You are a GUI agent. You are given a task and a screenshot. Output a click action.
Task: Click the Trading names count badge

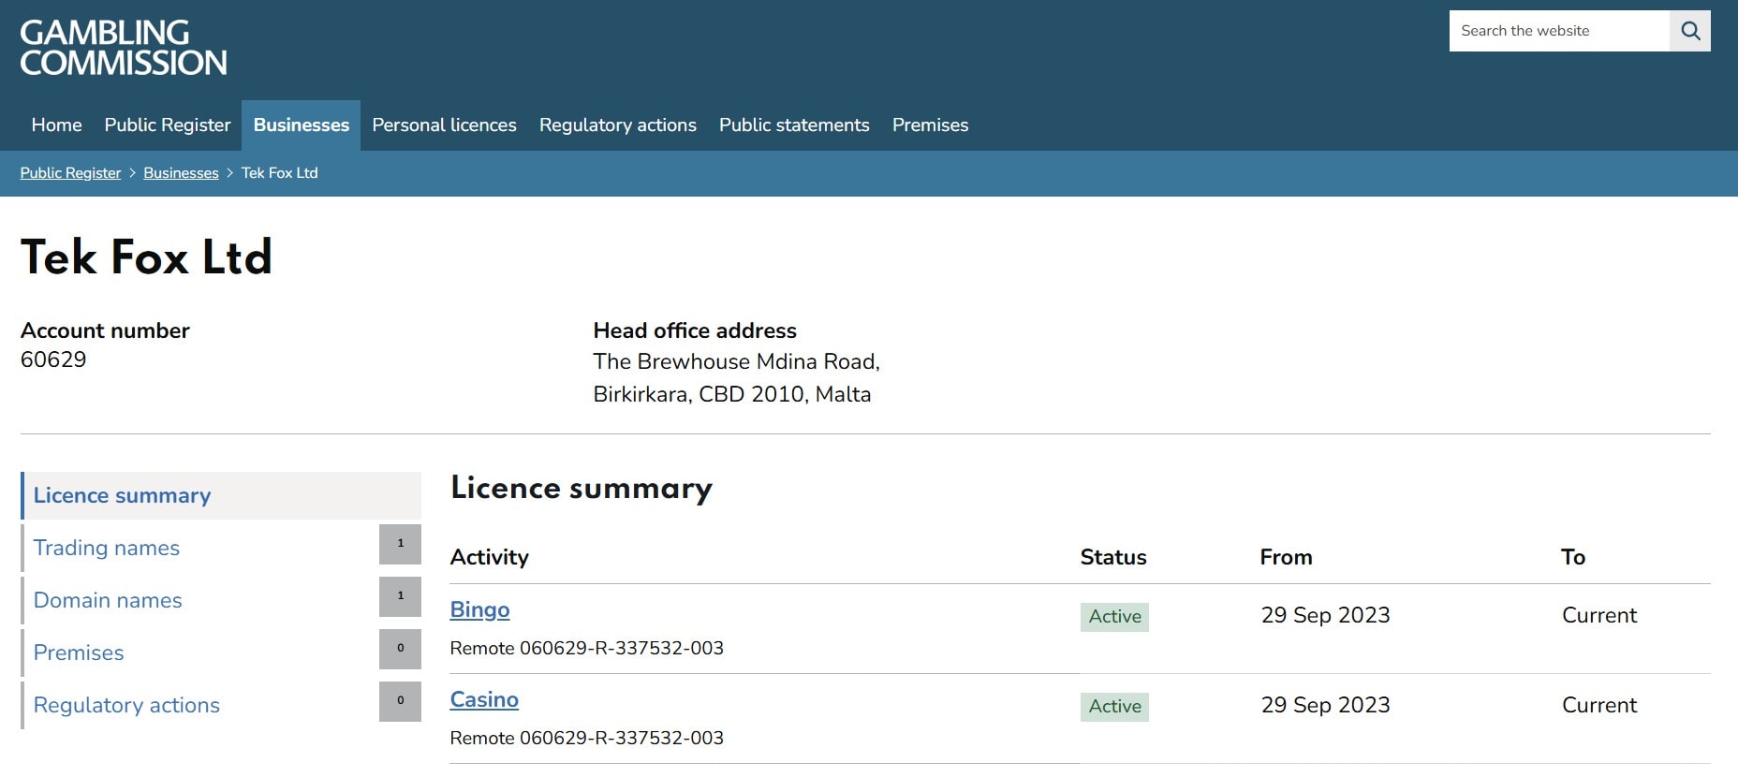(400, 544)
